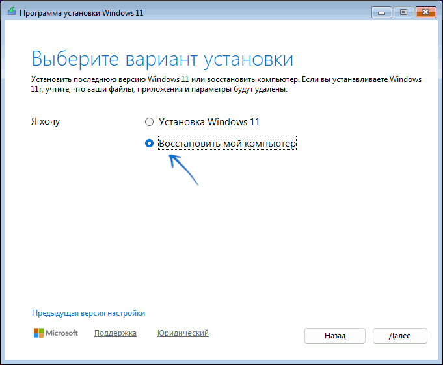Maximize the Windows 11 setup window
This screenshot has height=365, width=443.
coord(404,12)
